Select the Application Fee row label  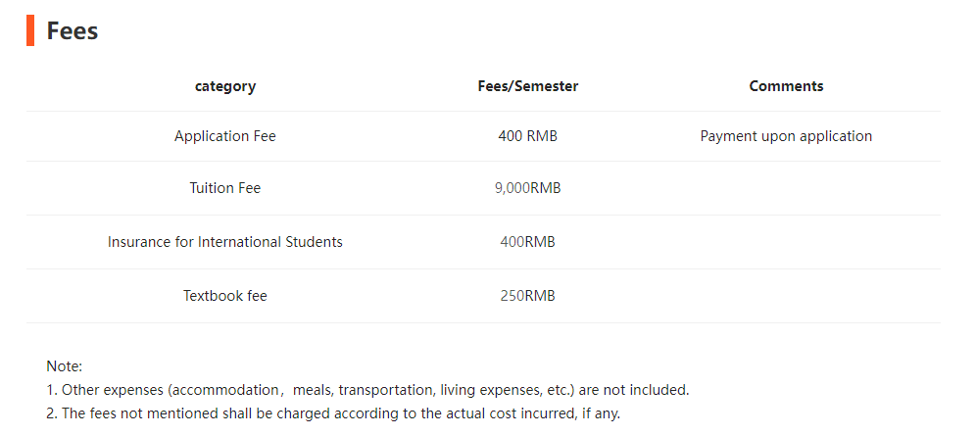point(225,136)
